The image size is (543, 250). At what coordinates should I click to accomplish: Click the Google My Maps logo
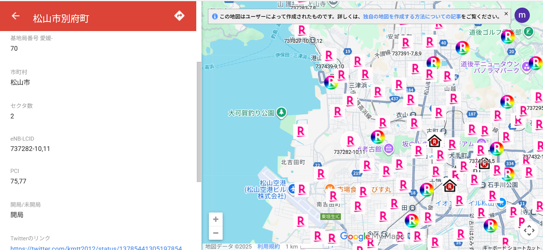372,236
